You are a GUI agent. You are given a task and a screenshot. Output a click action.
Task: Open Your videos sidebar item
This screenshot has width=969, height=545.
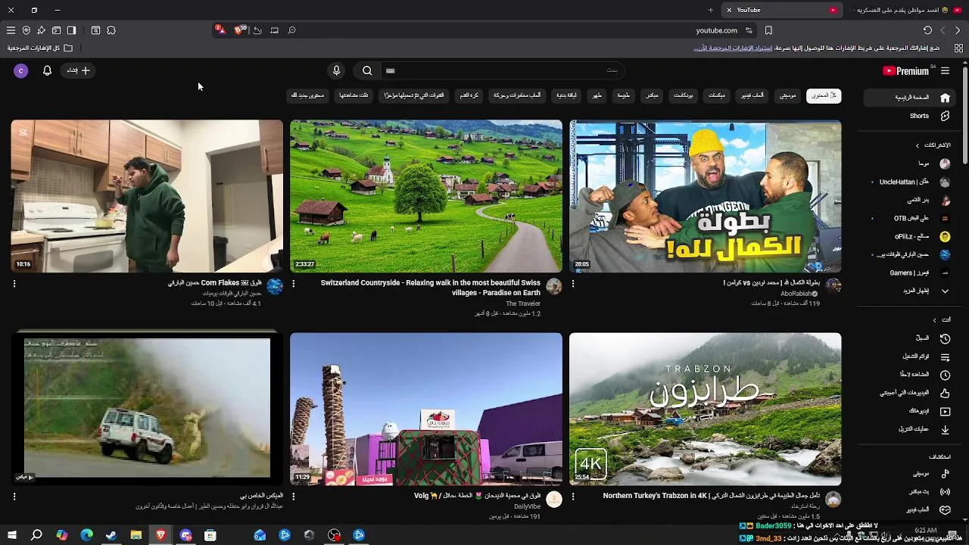point(910,411)
